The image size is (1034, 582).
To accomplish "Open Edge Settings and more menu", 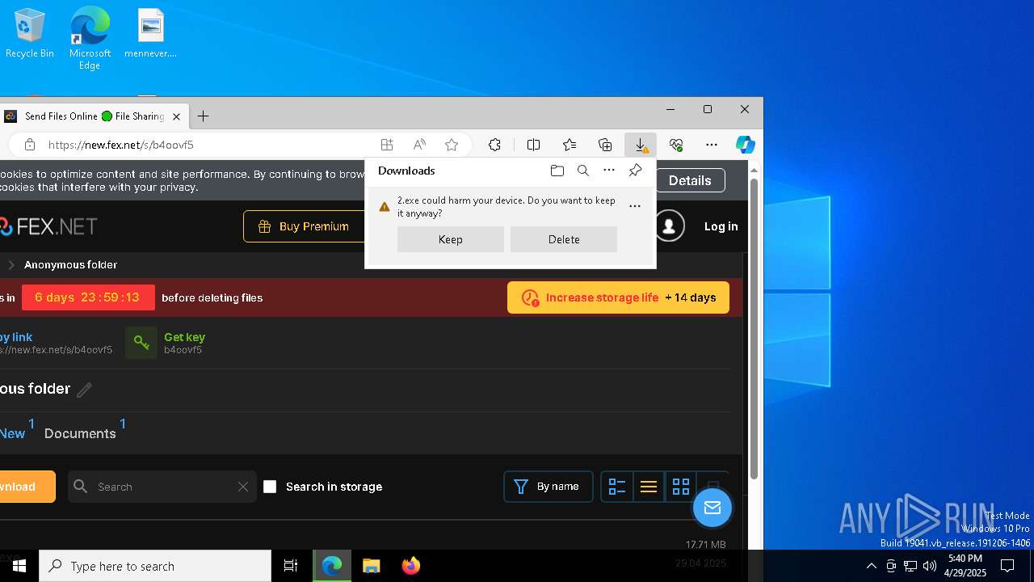I will pos(712,145).
